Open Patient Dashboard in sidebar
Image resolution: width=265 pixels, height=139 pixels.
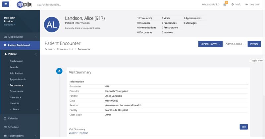click(x=19, y=45)
